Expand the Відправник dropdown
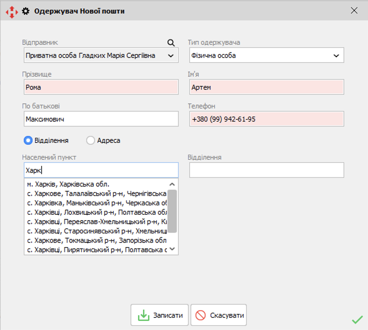The height and width of the screenshot is (330, 368). (171, 56)
